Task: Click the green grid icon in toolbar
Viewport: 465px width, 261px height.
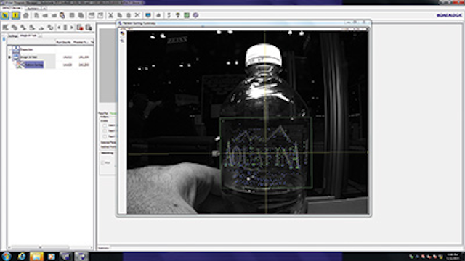Action: [x=187, y=15]
